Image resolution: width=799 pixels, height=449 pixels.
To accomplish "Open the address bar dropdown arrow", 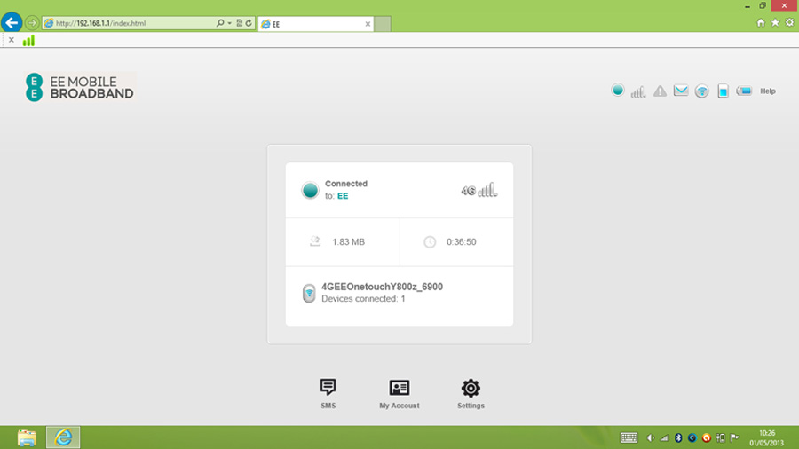I will 229,23.
